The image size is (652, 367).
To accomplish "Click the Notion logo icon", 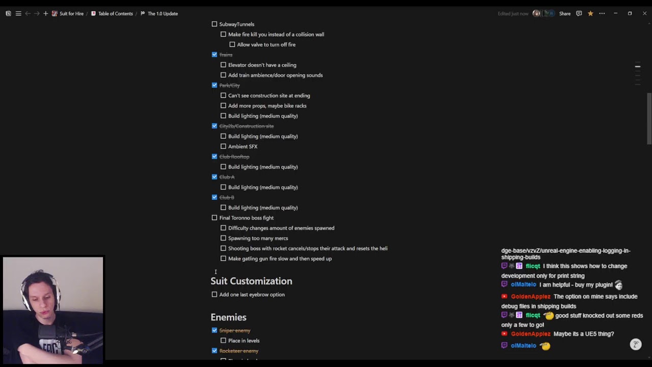I will [x=8, y=14].
